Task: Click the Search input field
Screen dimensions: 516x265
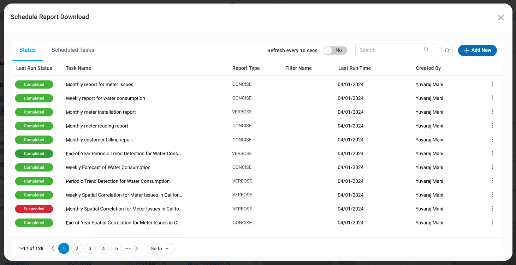Action: pyautogui.click(x=389, y=50)
